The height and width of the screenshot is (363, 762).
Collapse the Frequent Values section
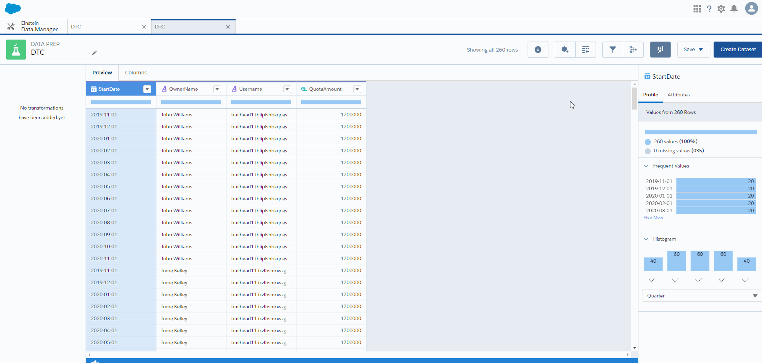tap(646, 166)
